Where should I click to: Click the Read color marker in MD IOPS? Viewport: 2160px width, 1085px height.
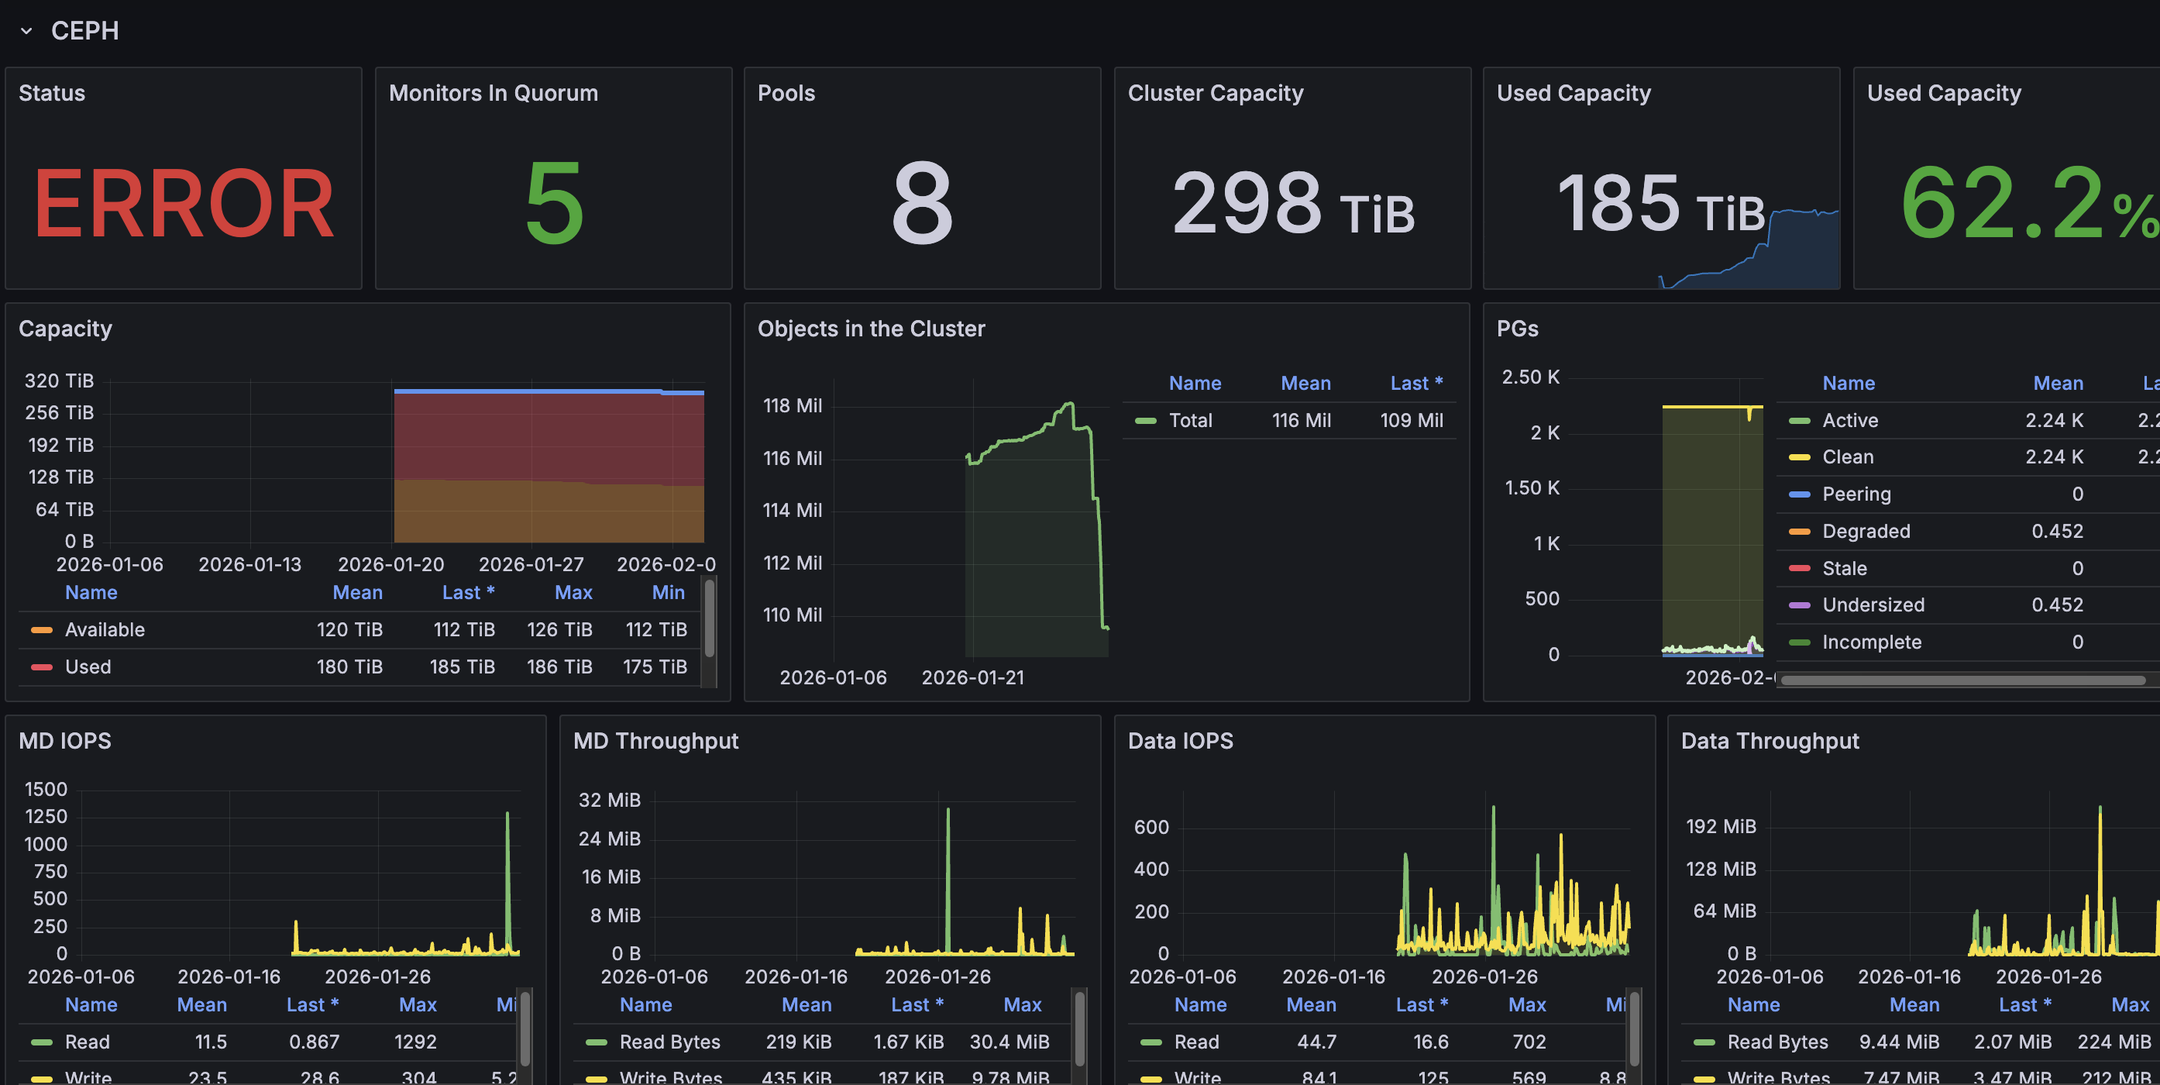point(41,1042)
